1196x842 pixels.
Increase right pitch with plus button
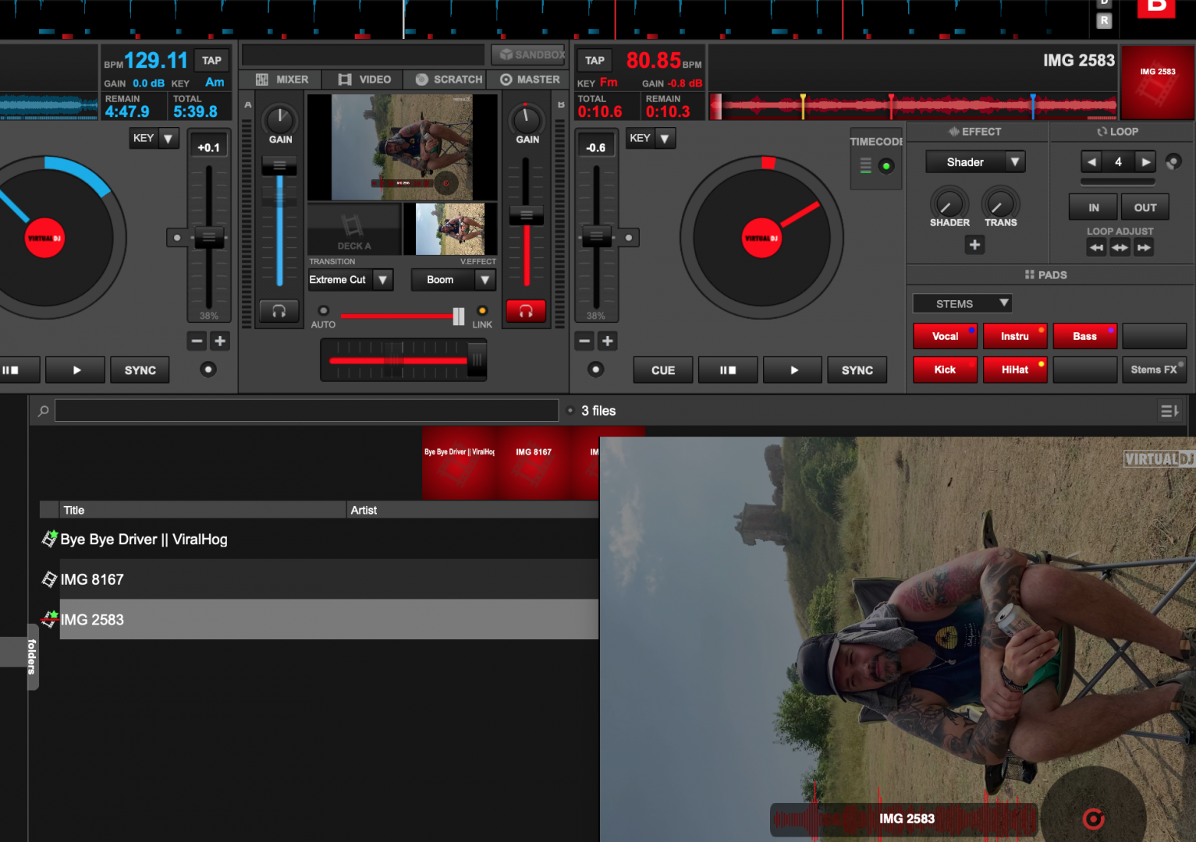(x=608, y=341)
